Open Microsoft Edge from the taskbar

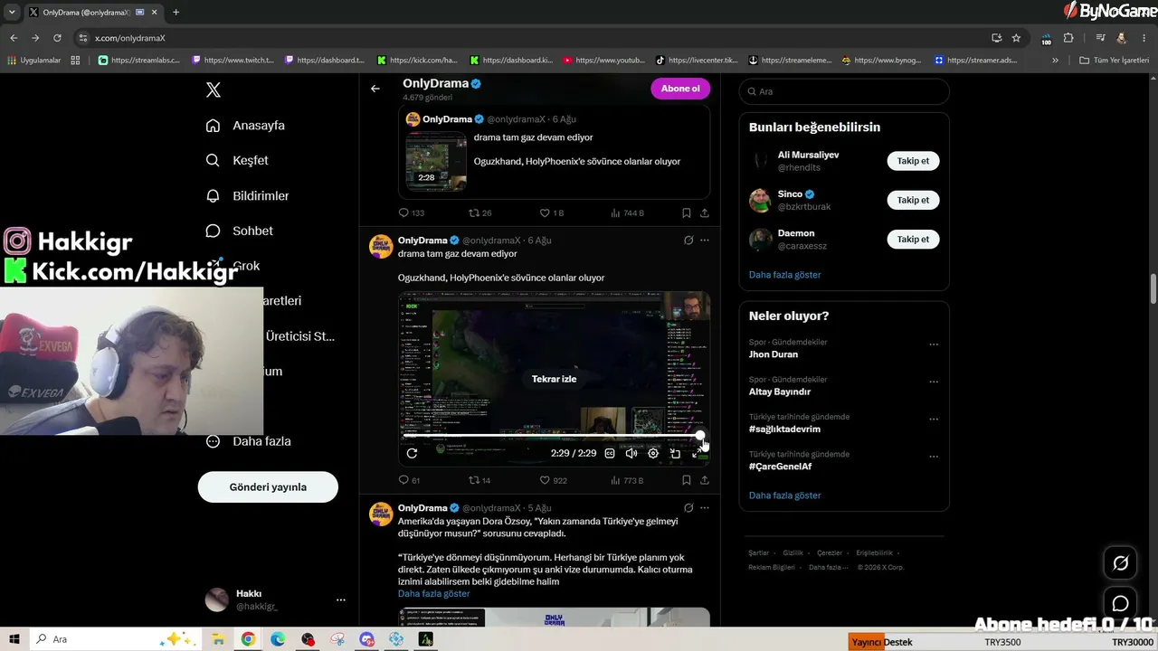(278, 639)
